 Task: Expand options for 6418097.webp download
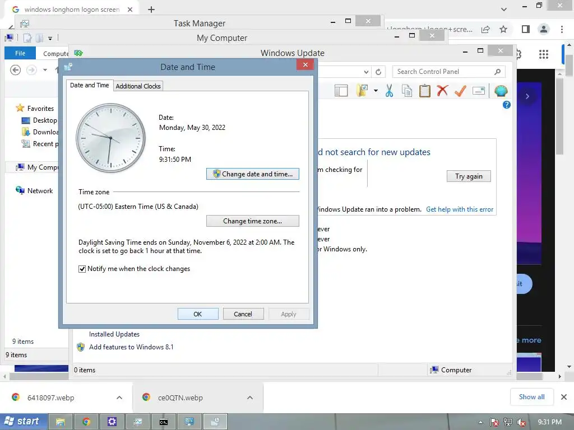(x=119, y=398)
